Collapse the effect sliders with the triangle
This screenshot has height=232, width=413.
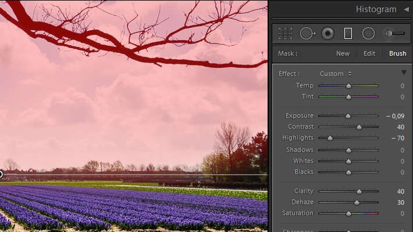tap(404, 72)
